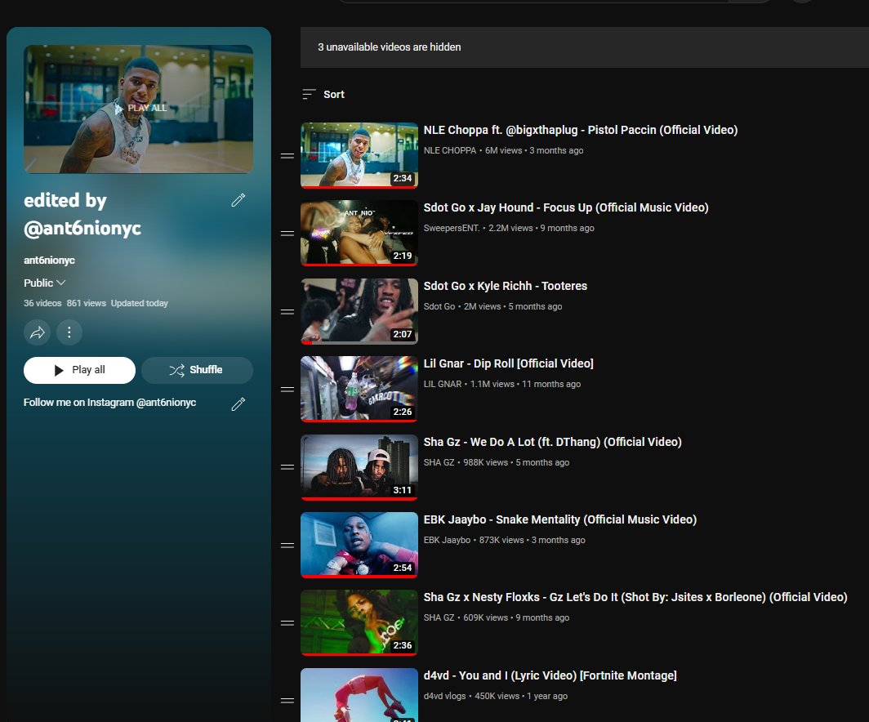This screenshot has height=722, width=869.
Task: Visit d4vd vlogs channel name
Action: (x=444, y=696)
